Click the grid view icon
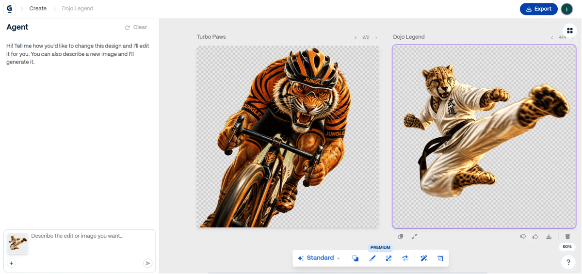Screen dimensions: 582x274 point(570,31)
